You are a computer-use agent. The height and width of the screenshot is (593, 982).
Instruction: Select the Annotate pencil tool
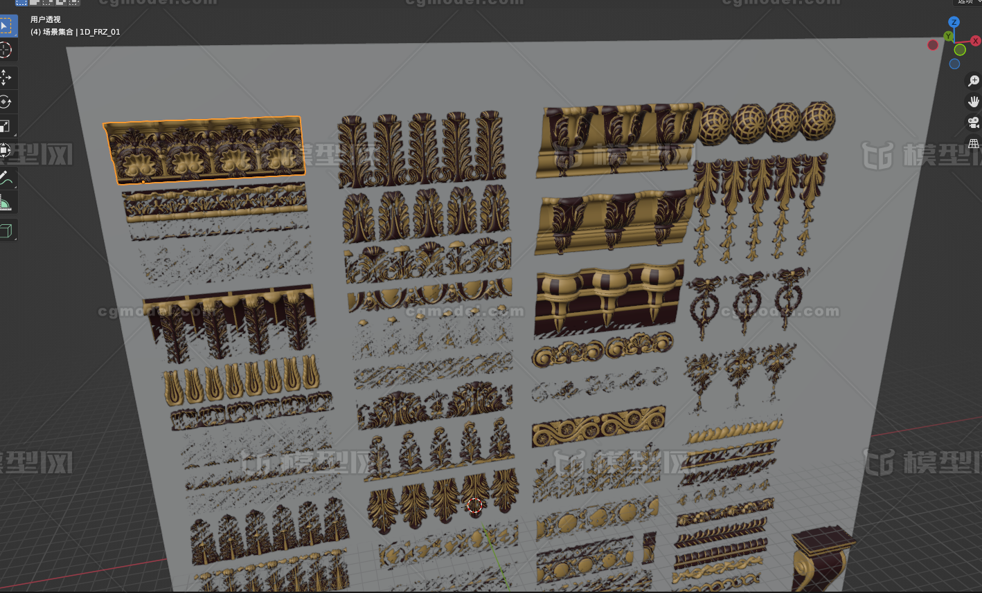[6, 179]
